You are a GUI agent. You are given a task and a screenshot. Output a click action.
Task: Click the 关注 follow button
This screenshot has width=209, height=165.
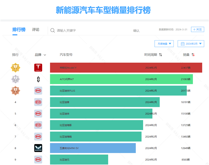[x=197, y=30]
